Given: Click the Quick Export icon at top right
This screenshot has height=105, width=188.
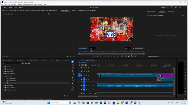Looking at the screenshot, I should (172, 7).
